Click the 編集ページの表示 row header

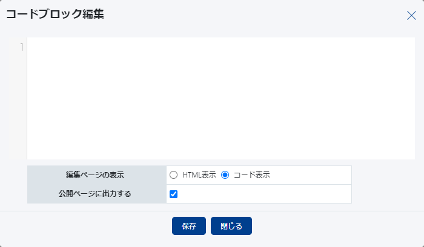[x=95, y=175]
